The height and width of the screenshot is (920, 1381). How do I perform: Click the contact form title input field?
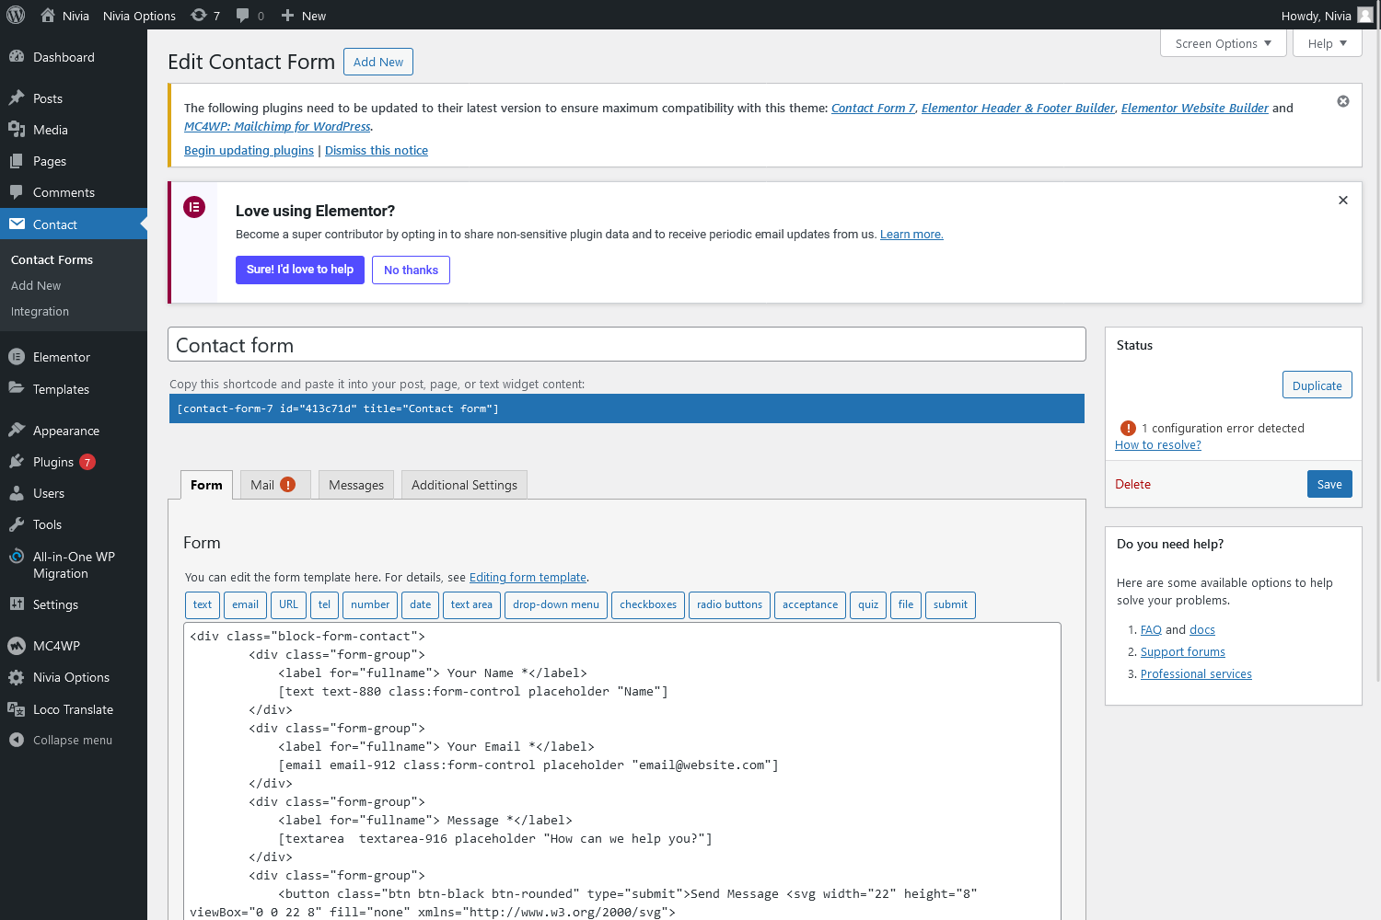click(x=626, y=345)
